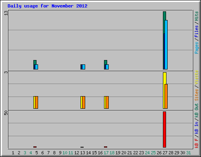Image resolution: width=201 pixels, height=157 pixels.
Task: Click day label "21" on the x-axis
Action: tap(130, 153)
